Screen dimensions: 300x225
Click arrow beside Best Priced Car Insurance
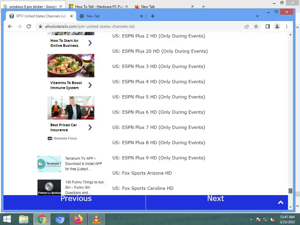pos(90,127)
